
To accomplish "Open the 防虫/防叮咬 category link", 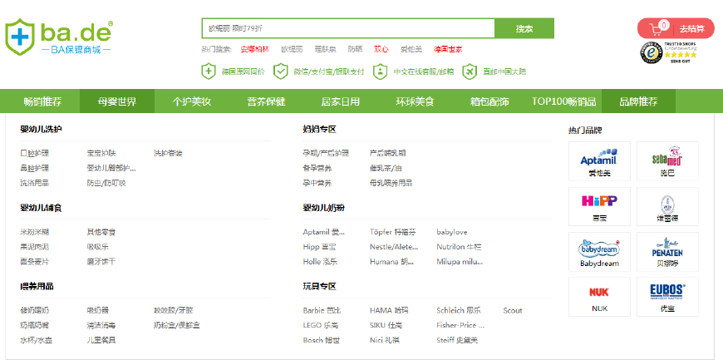I will 106,183.
